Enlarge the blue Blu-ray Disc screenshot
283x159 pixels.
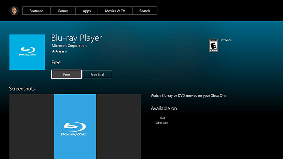pos(75,126)
